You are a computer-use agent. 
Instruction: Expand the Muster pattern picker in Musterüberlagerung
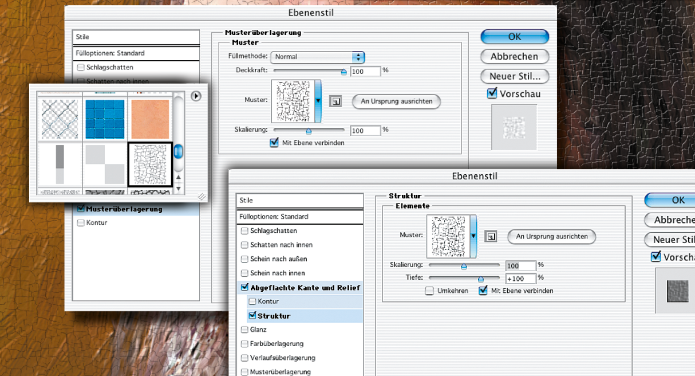point(318,101)
